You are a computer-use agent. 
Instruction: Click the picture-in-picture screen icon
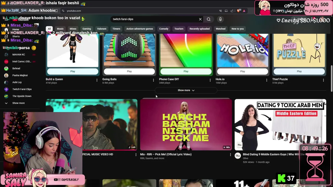(x=226, y=11)
